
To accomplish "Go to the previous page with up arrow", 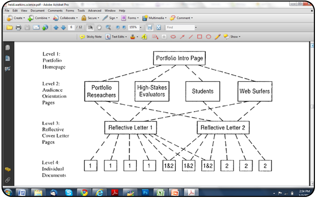I will [56, 27].
